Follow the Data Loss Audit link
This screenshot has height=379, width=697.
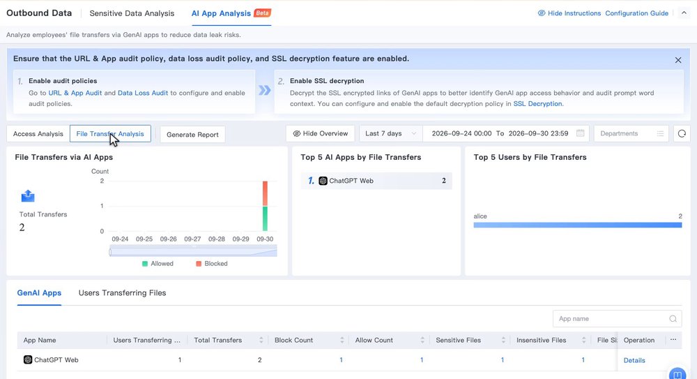click(143, 93)
